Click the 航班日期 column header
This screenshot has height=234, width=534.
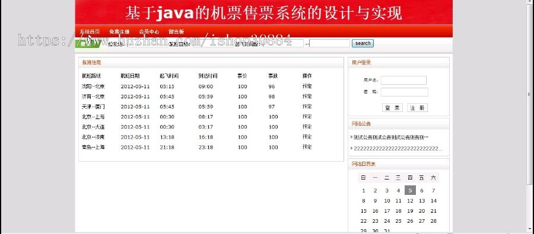coord(130,76)
